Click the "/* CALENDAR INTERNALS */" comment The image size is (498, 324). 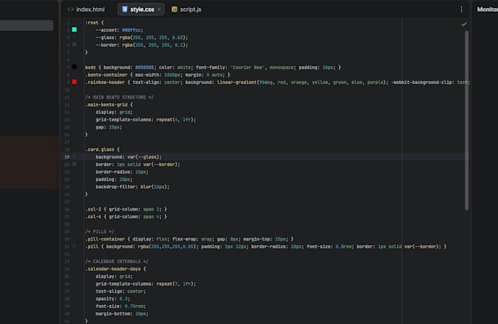tap(117, 262)
